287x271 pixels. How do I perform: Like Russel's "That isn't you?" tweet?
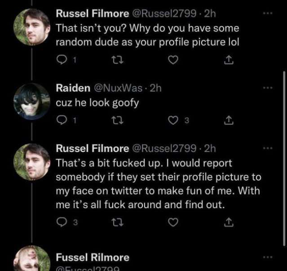pos(171,60)
